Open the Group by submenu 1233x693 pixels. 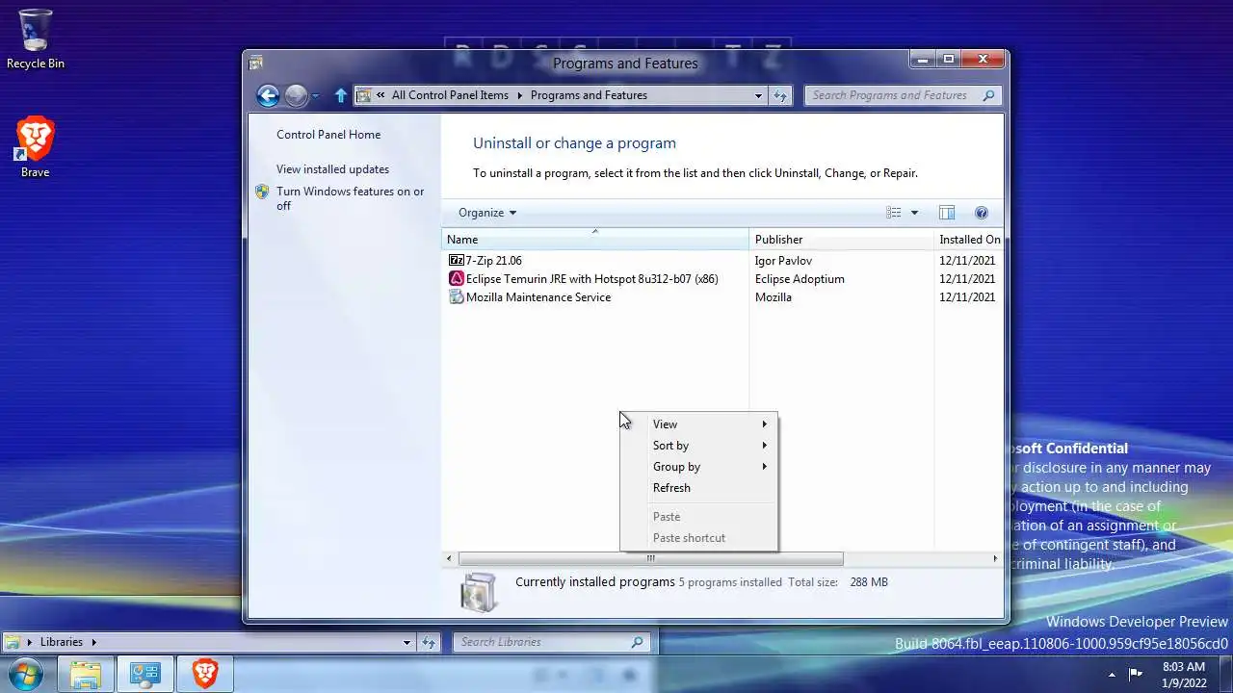point(698,467)
